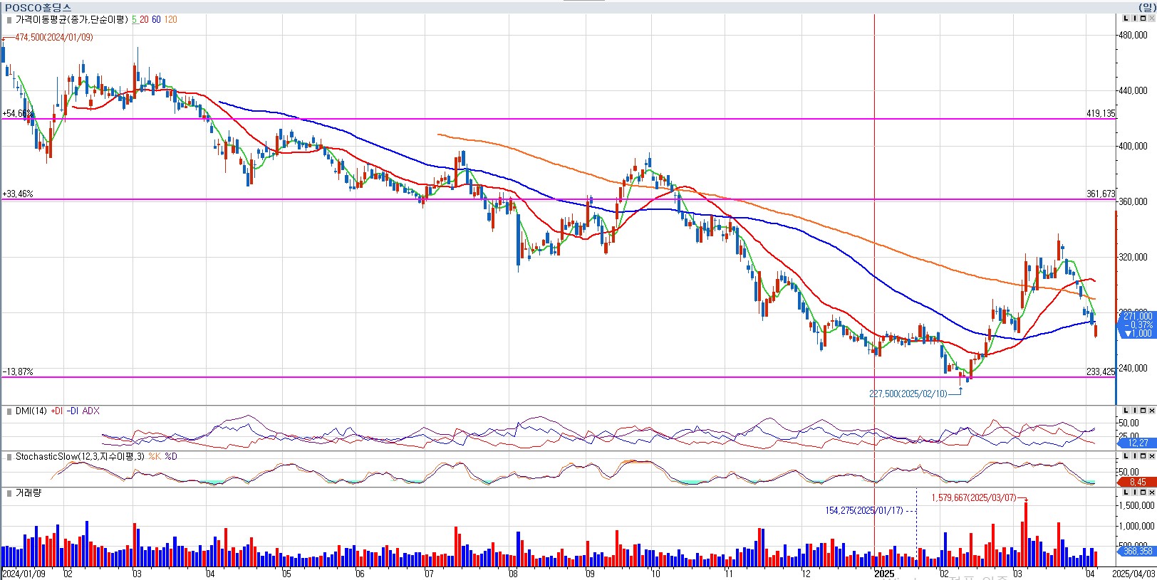Click the -DI legend label
1157x580 pixels.
point(73,411)
